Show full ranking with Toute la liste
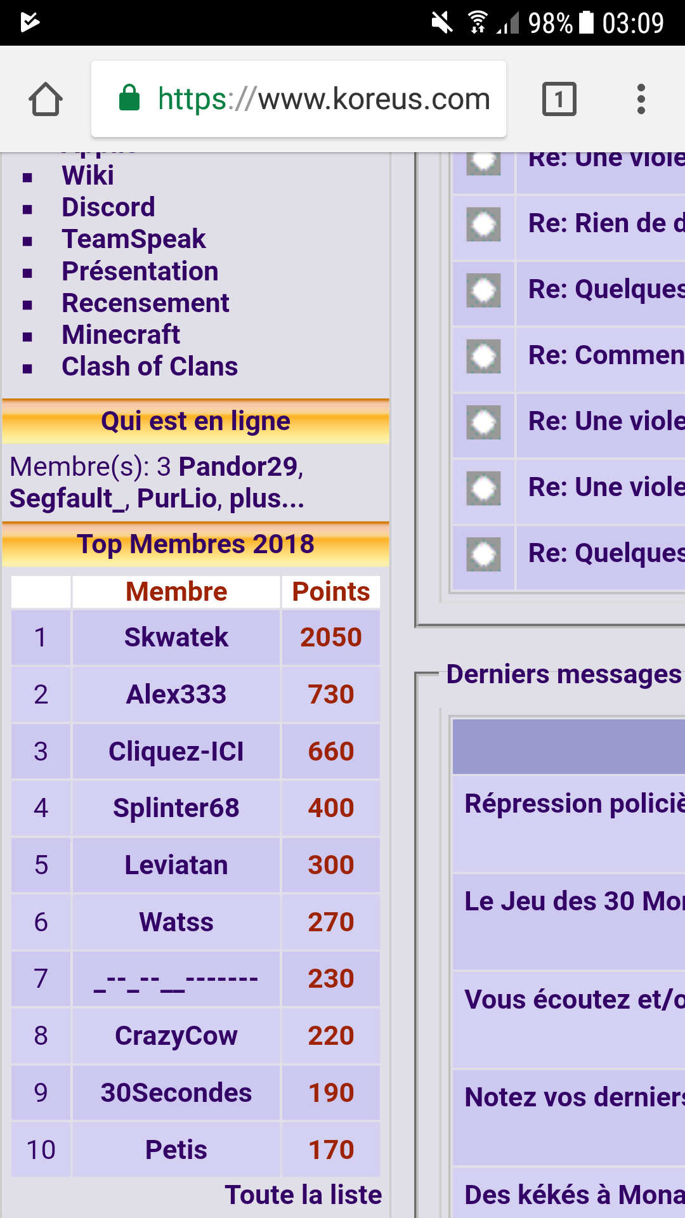The width and height of the screenshot is (685, 1218). [x=303, y=1195]
